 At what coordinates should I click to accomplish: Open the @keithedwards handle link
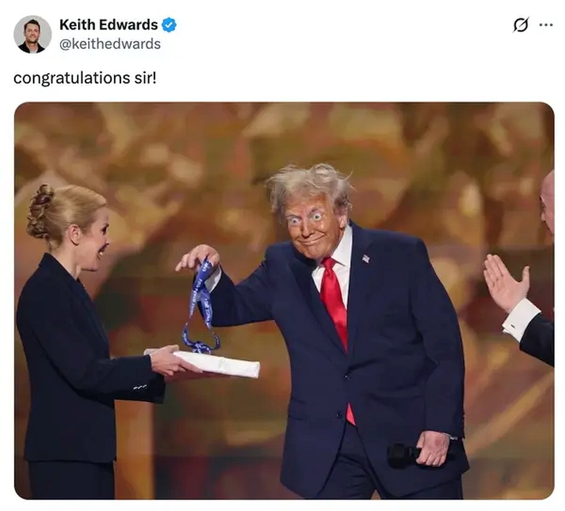110,44
